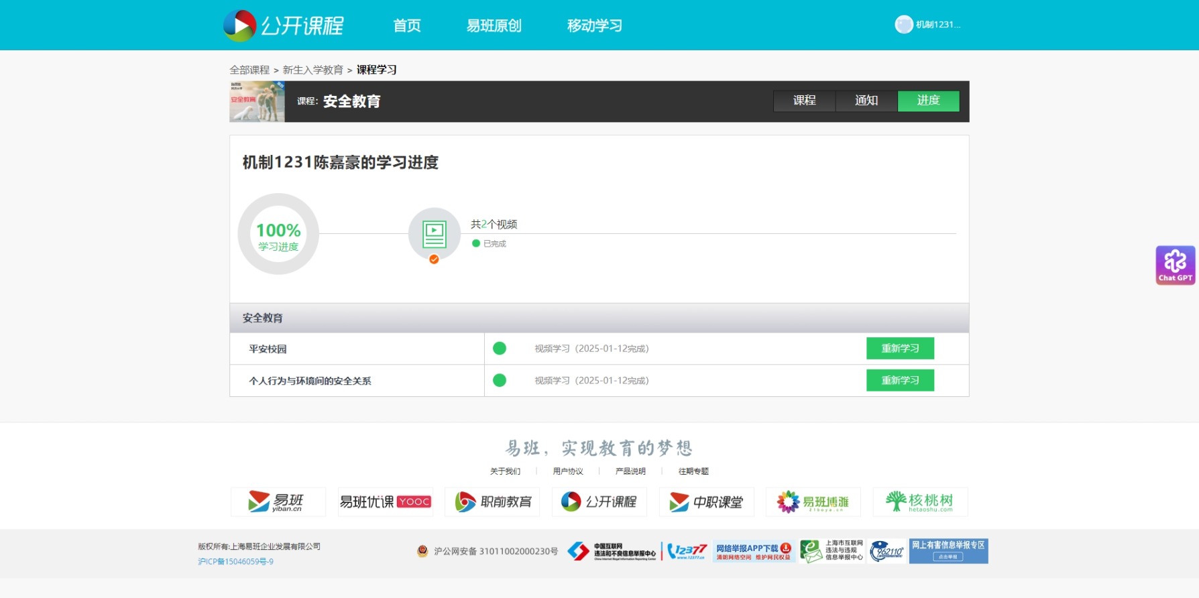Viewport: 1199px width, 598px height.
Task: Open the 易班 yiban.cn partner logo
Action: tap(278, 501)
